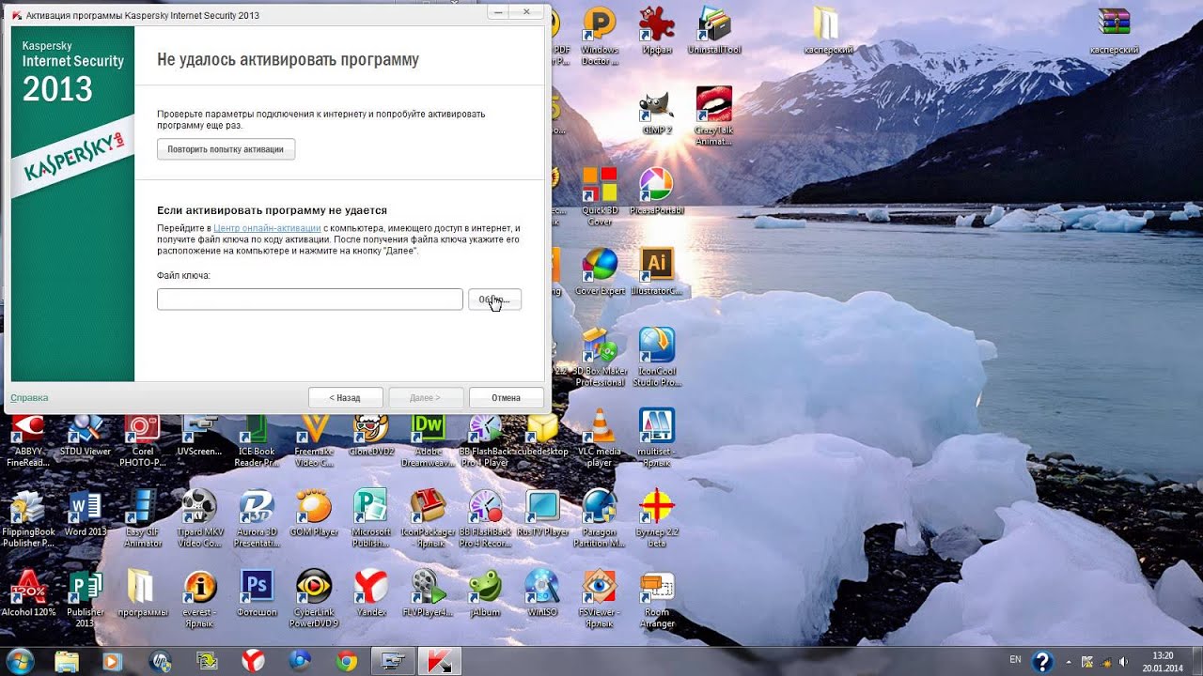Screen dimensions: 1203x676
Task: Open касперский folder on desktop
Action: pyautogui.click(x=827, y=30)
